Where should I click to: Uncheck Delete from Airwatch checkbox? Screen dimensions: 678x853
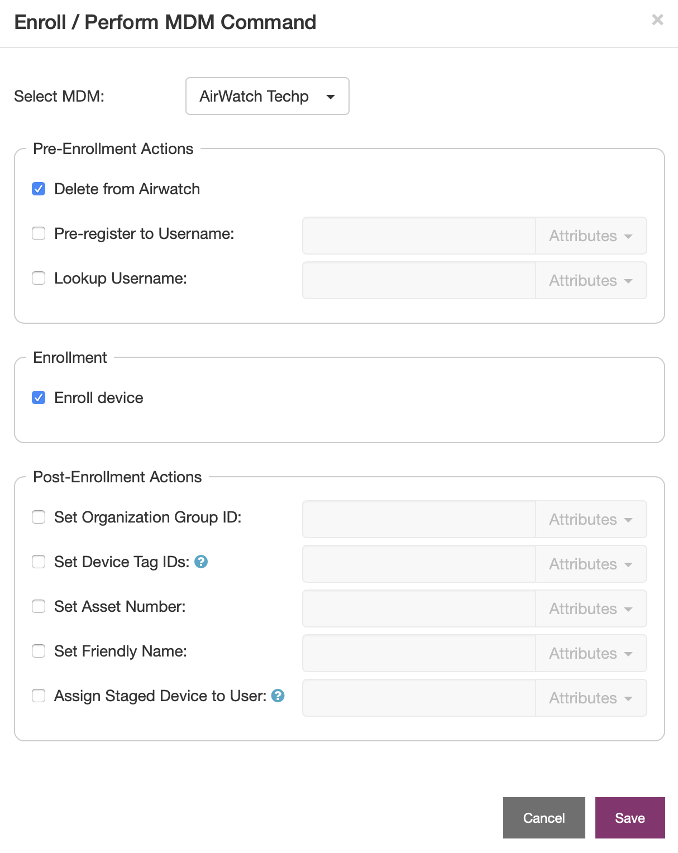[x=39, y=189]
